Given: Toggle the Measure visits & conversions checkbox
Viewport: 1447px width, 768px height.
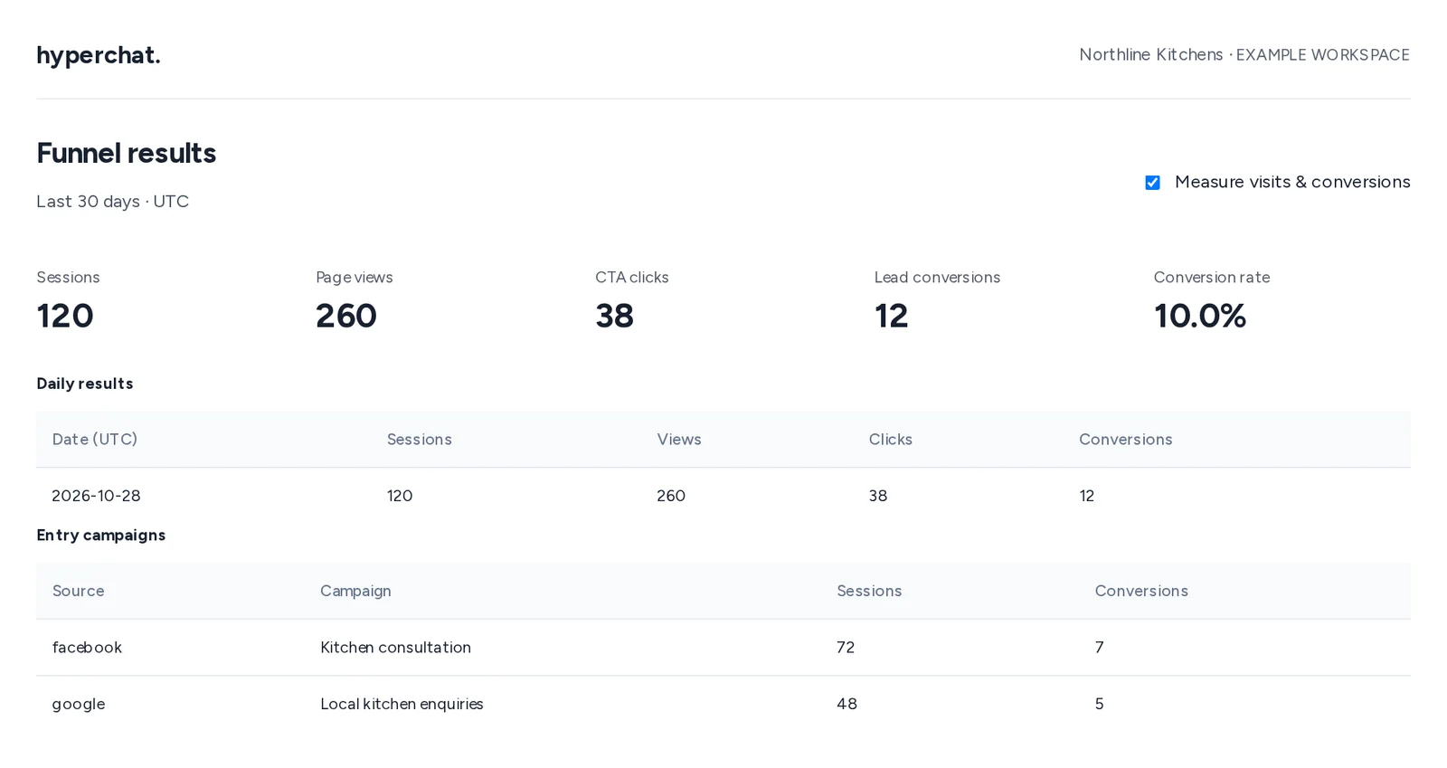Looking at the screenshot, I should [1152, 183].
